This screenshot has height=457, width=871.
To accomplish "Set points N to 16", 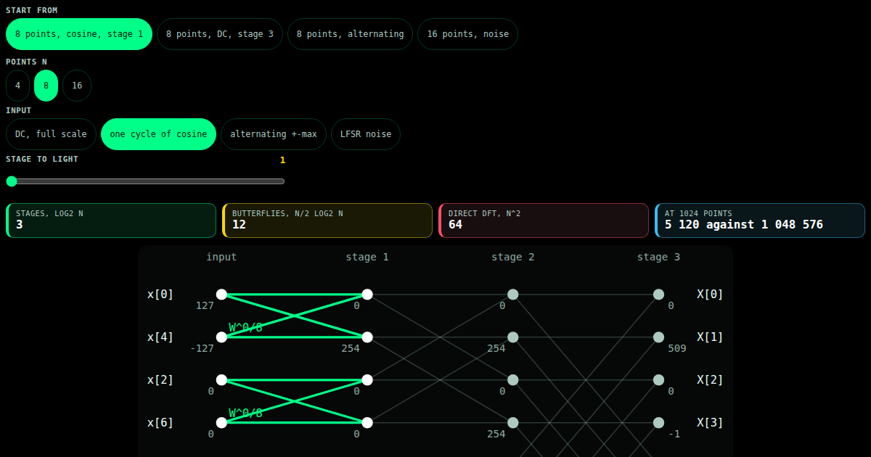I will click(x=77, y=86).
